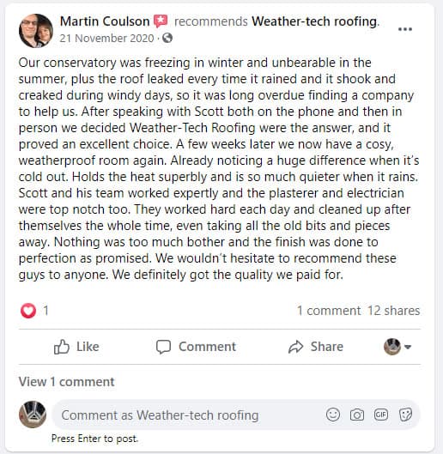This screenshot has height=454, width=443.
Task: Open Weather-tech roofing page link
Action: click(315, 21)
